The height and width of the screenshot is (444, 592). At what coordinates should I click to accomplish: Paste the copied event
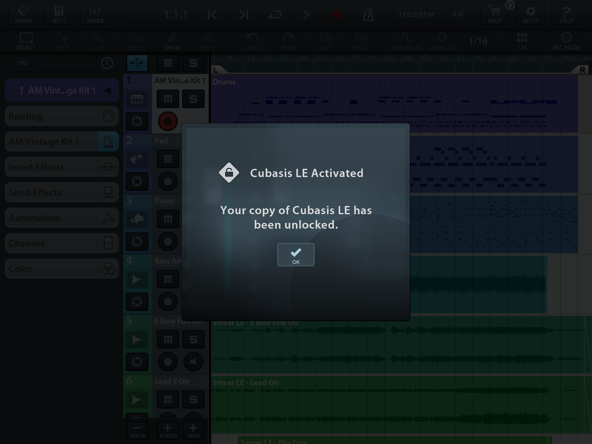pyautogui.click(x=361, y=41)
